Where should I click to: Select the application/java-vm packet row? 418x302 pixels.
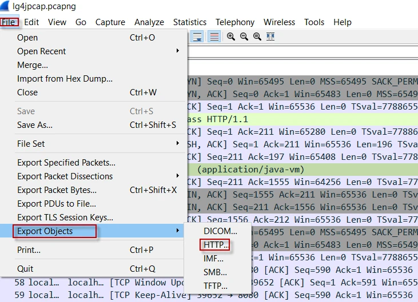pyautogui.click(x=303, y=170)
